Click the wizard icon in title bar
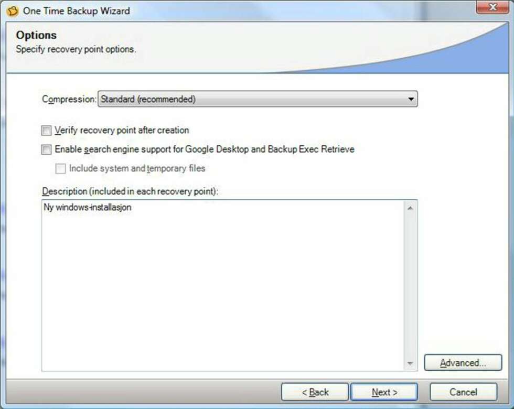 (12, 10)
